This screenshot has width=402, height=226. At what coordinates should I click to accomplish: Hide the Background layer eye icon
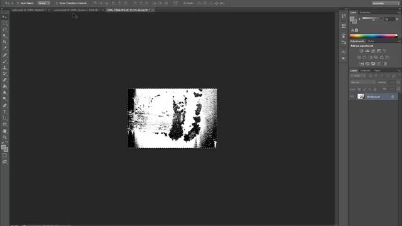point(352,97)
